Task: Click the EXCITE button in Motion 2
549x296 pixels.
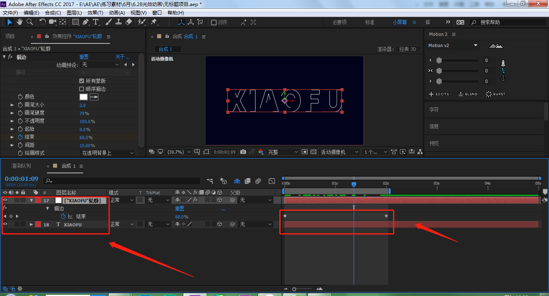Action: click(439, 94)
